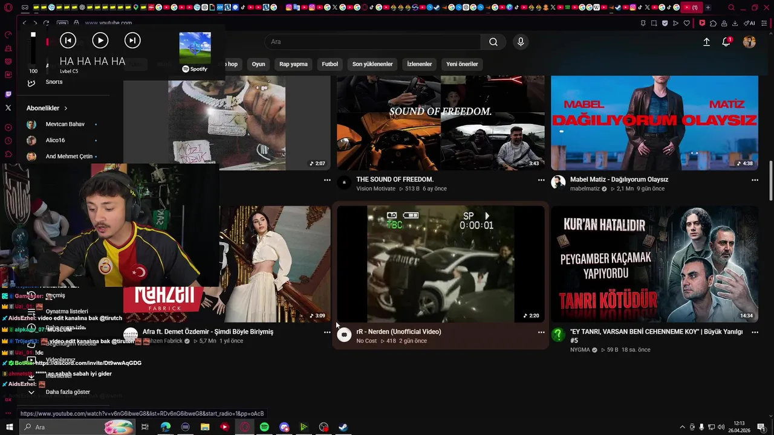Open the browser easy setup menu icon
The height and width of the screenshot is (435, 774).
click(764, 23)
